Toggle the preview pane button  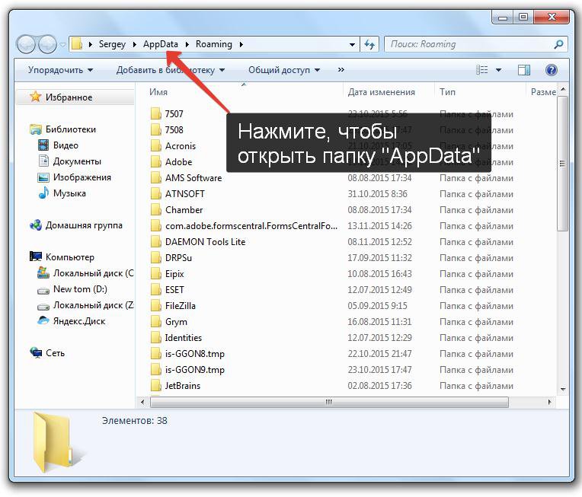coord(524,70)
